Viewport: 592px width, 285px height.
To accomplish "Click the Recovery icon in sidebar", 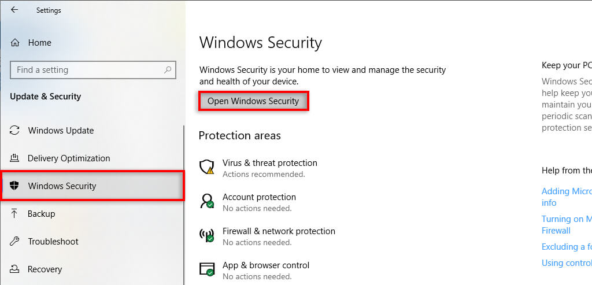I will pos(15,269).
